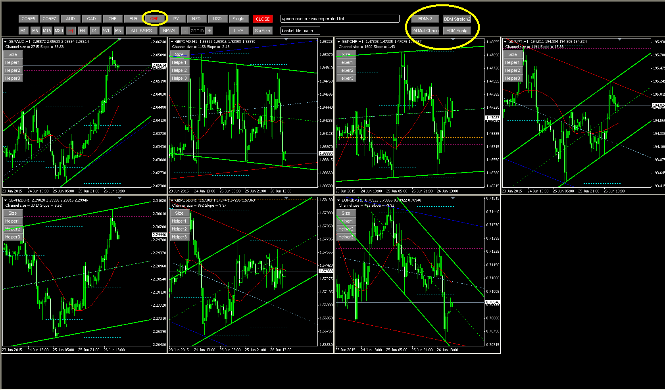
Task: Switch to MN timeframe
Action: [x=118, y=31]
